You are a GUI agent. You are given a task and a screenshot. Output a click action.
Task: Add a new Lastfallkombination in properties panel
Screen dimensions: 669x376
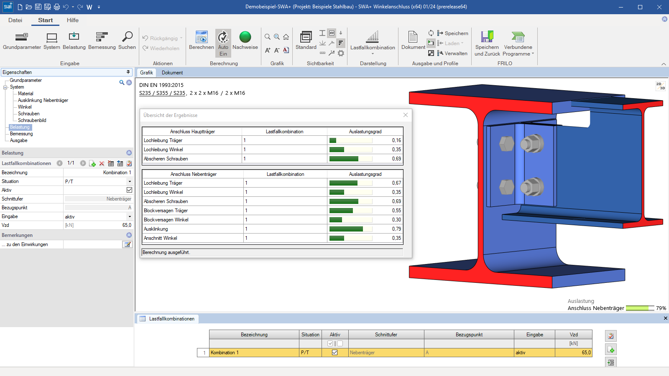click(92, 163)
